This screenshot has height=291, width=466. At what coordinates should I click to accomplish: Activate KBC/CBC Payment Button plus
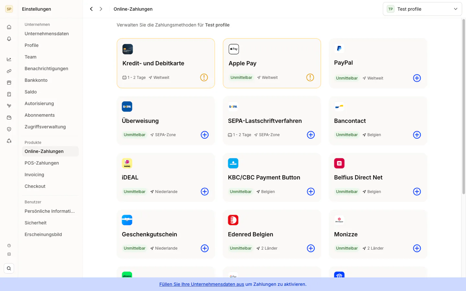point(311,192)
